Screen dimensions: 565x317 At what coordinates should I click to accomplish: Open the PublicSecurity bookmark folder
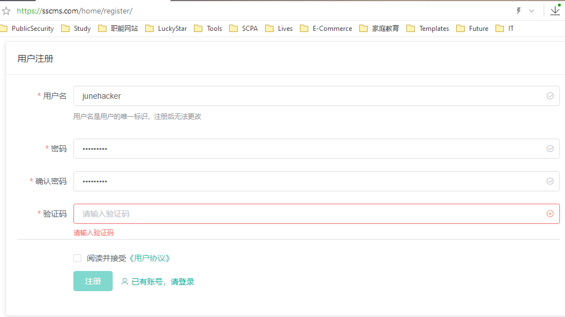(x=27, y=29)
